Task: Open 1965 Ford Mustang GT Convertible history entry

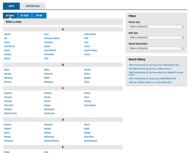Action: click(x=156, y=74)
